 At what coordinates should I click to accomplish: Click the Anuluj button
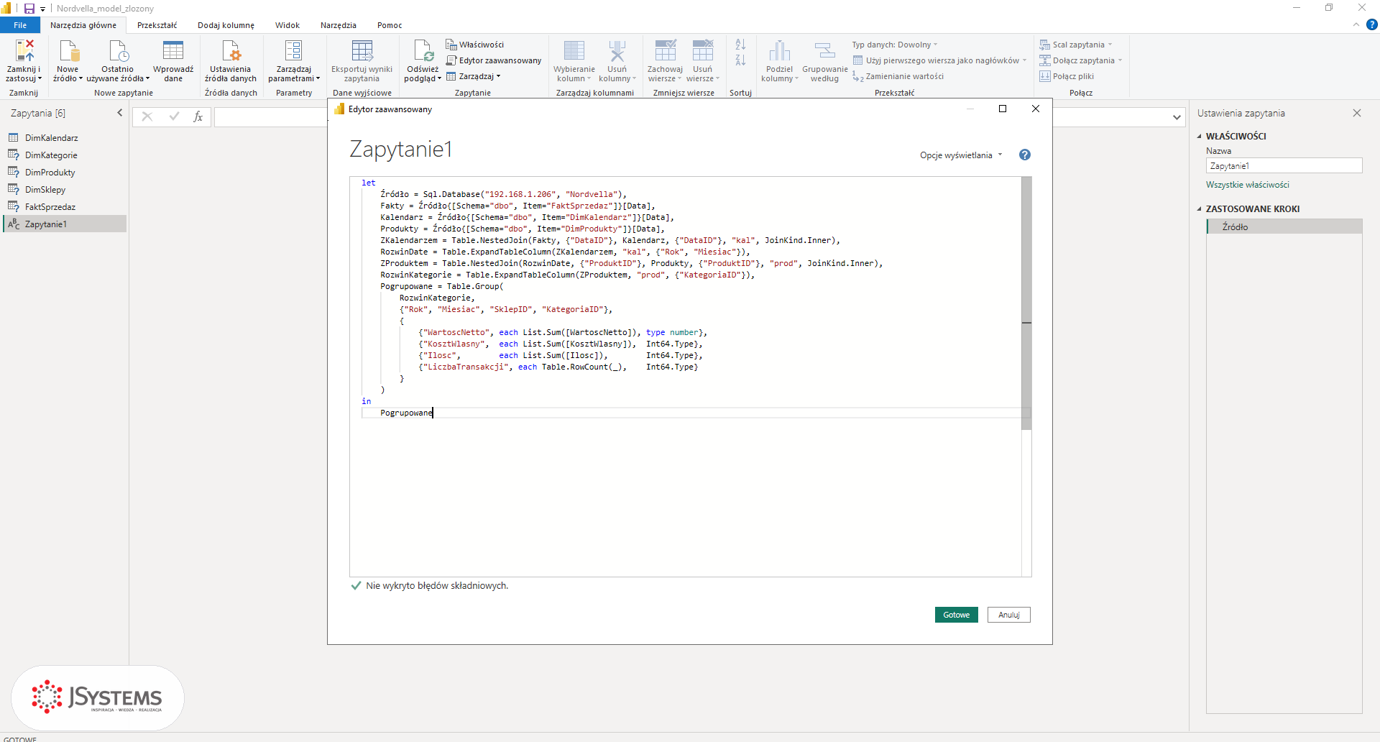[1008, 615]
